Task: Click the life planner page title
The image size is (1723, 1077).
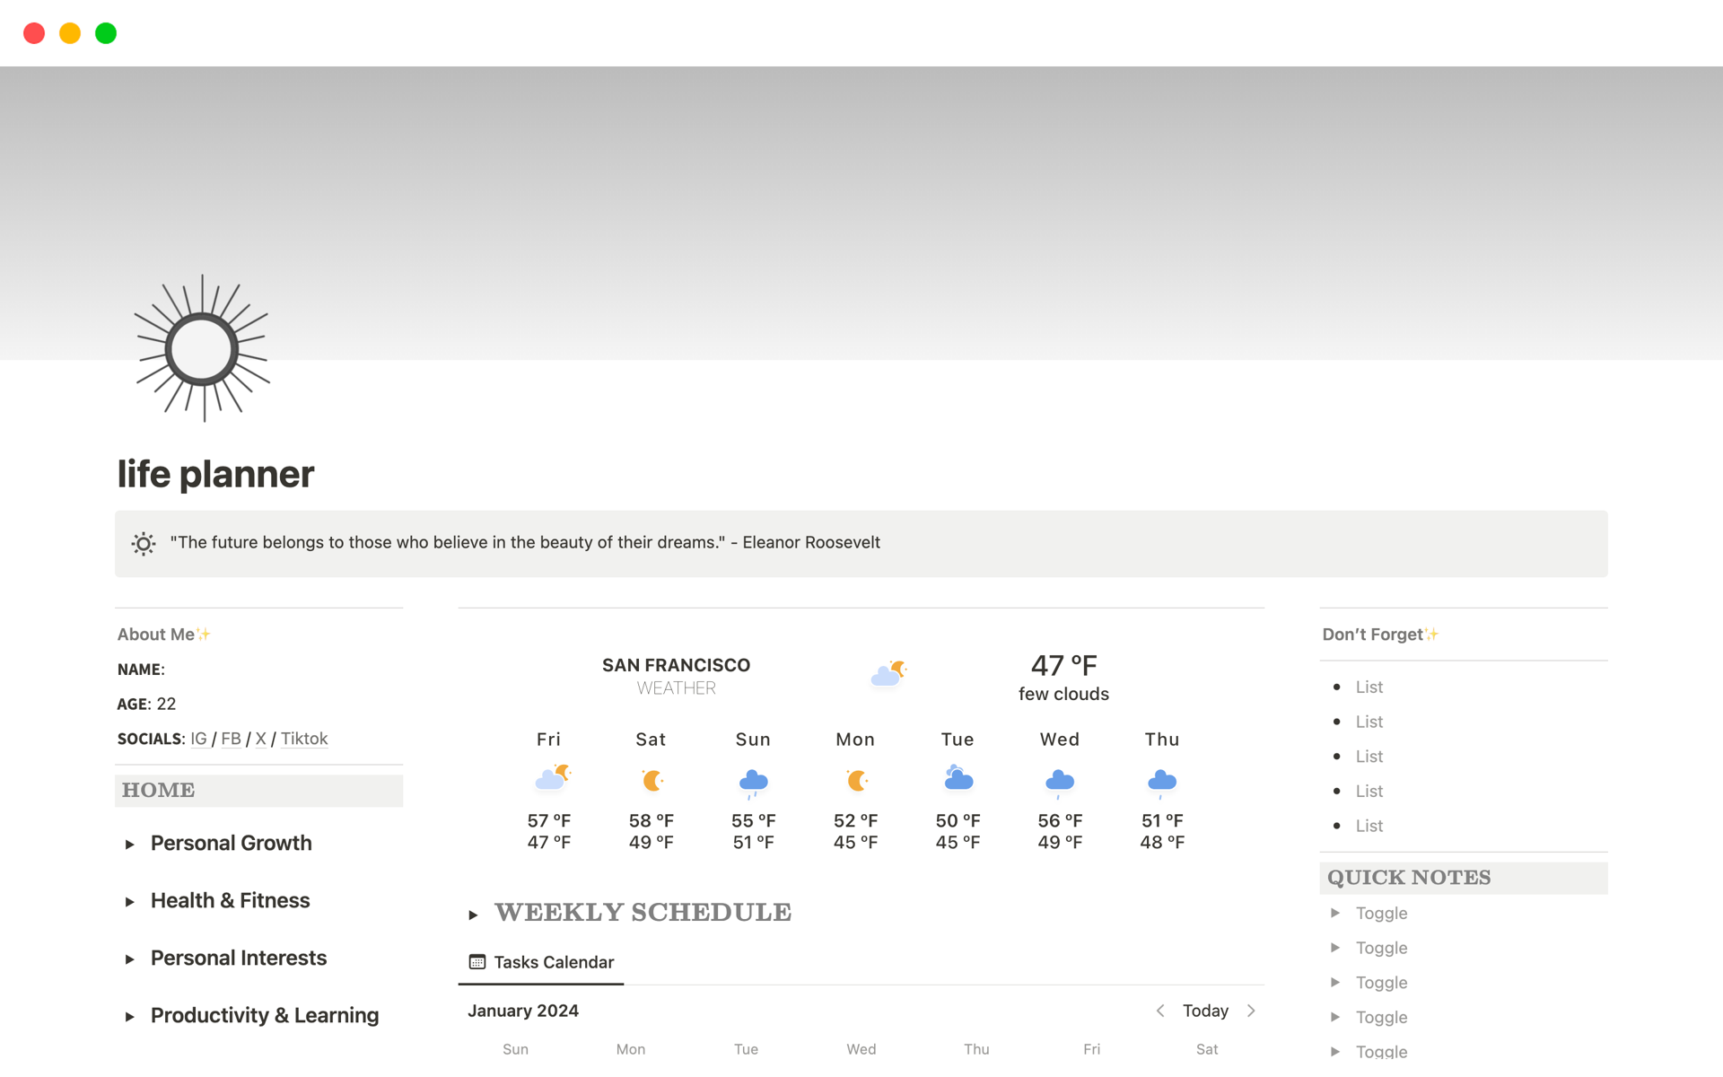Action: pos(215,474)
